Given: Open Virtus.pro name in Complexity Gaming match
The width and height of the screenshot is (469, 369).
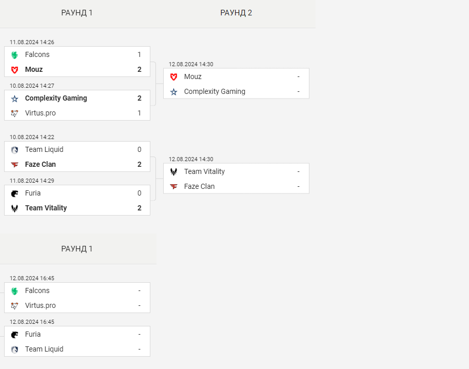Looking at the screenshot, I should click(x=41, y=113).
